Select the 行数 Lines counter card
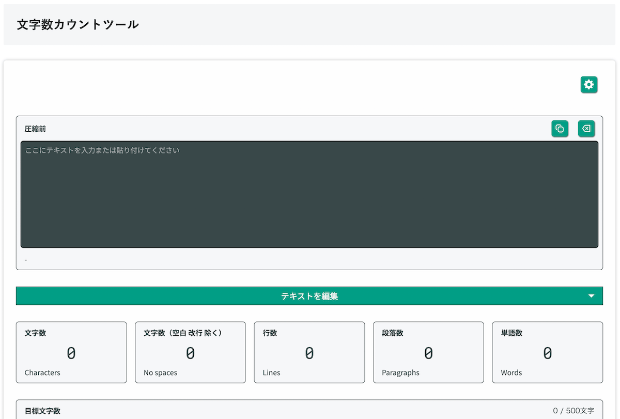This screenshot has width=620, height=419. (x=309, y=352)
